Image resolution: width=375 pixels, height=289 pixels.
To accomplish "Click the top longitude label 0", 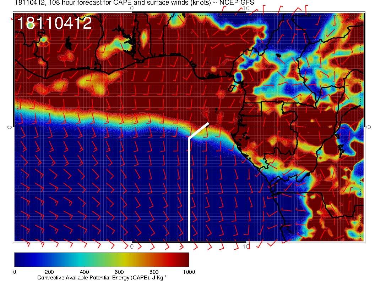I will (132, 8).
